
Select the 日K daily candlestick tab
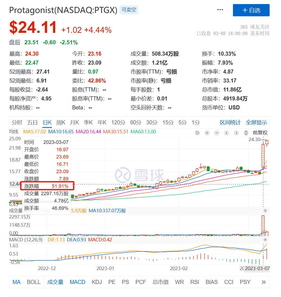pyautogui.click(x=47, y=122)
